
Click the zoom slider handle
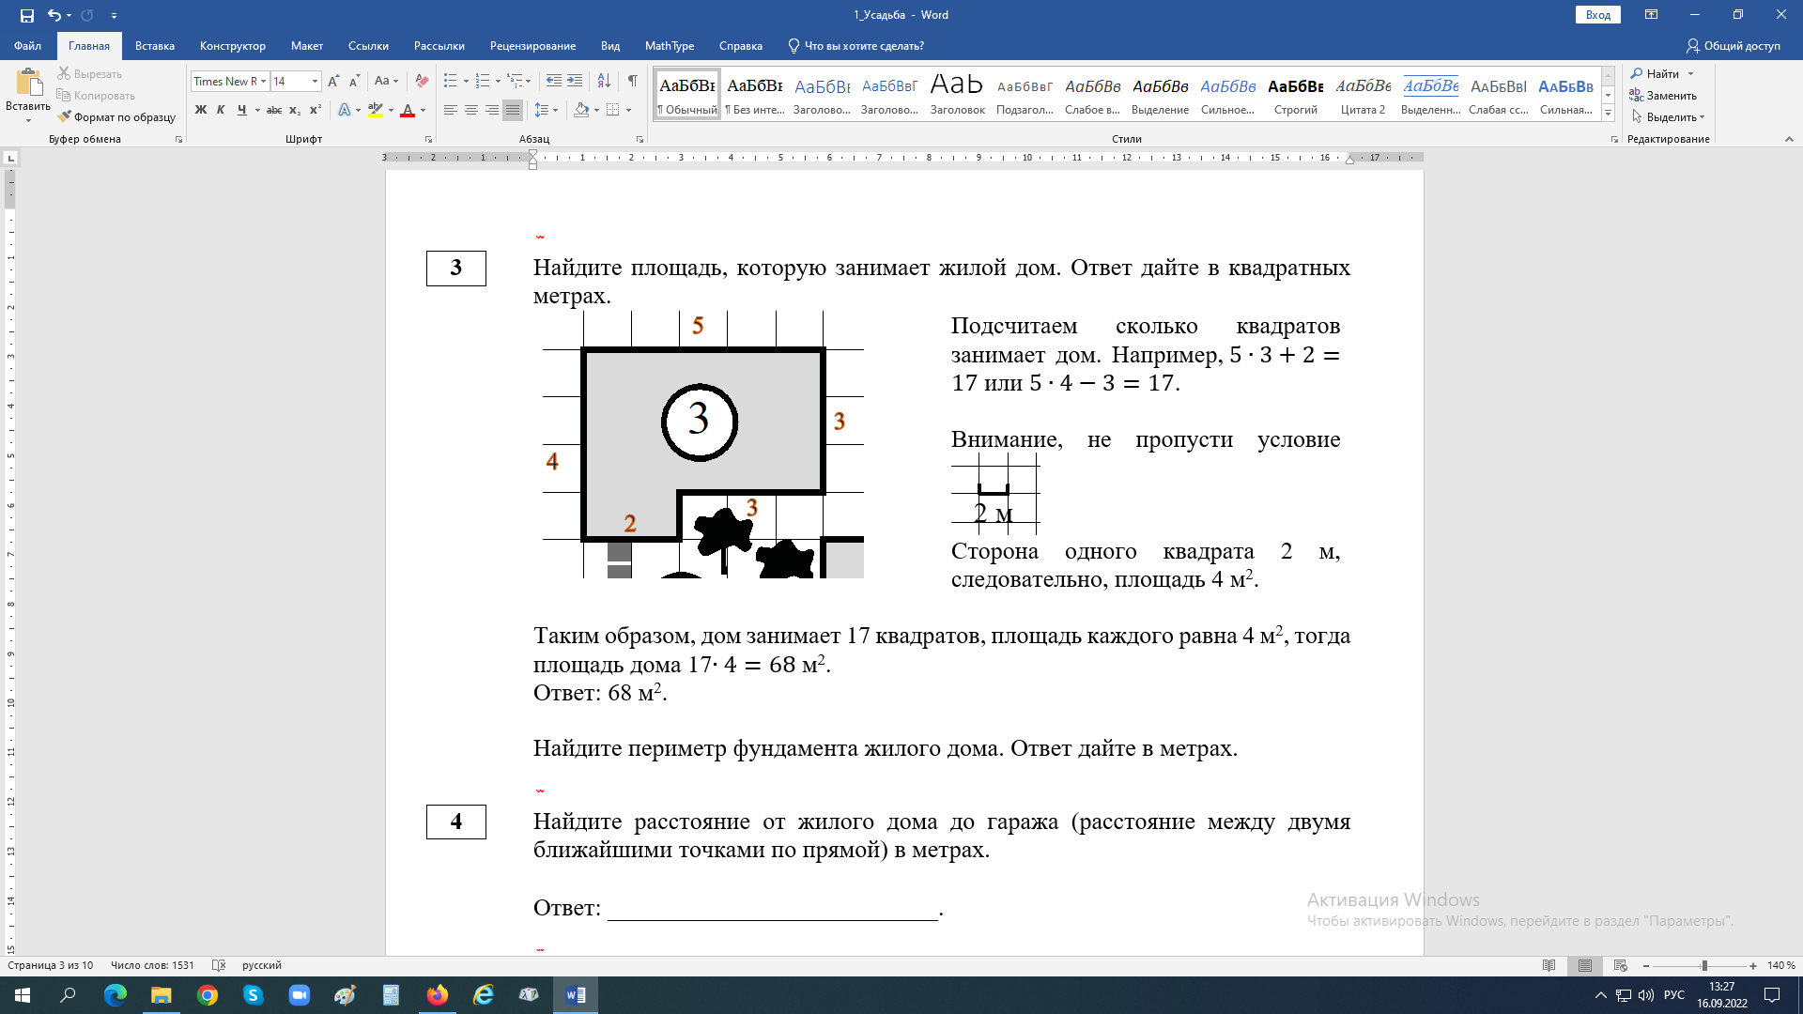coord(1703,966)
